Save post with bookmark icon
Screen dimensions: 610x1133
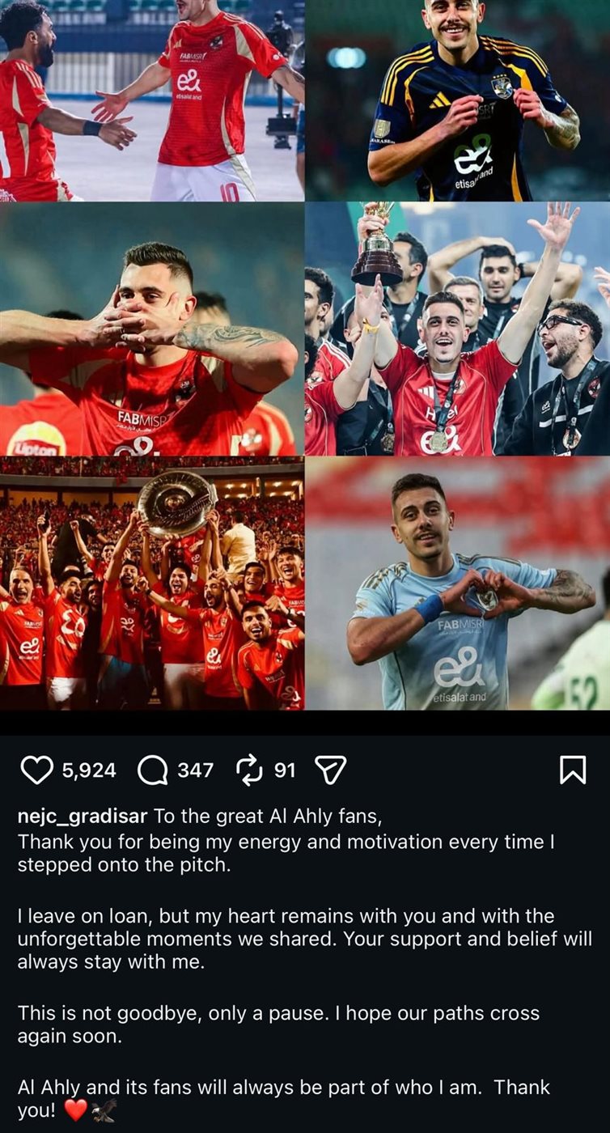pos(573,770)
